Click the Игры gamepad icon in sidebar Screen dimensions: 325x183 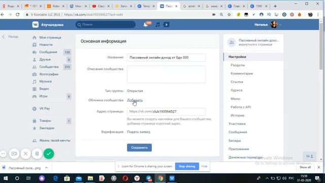click(35, 96)
